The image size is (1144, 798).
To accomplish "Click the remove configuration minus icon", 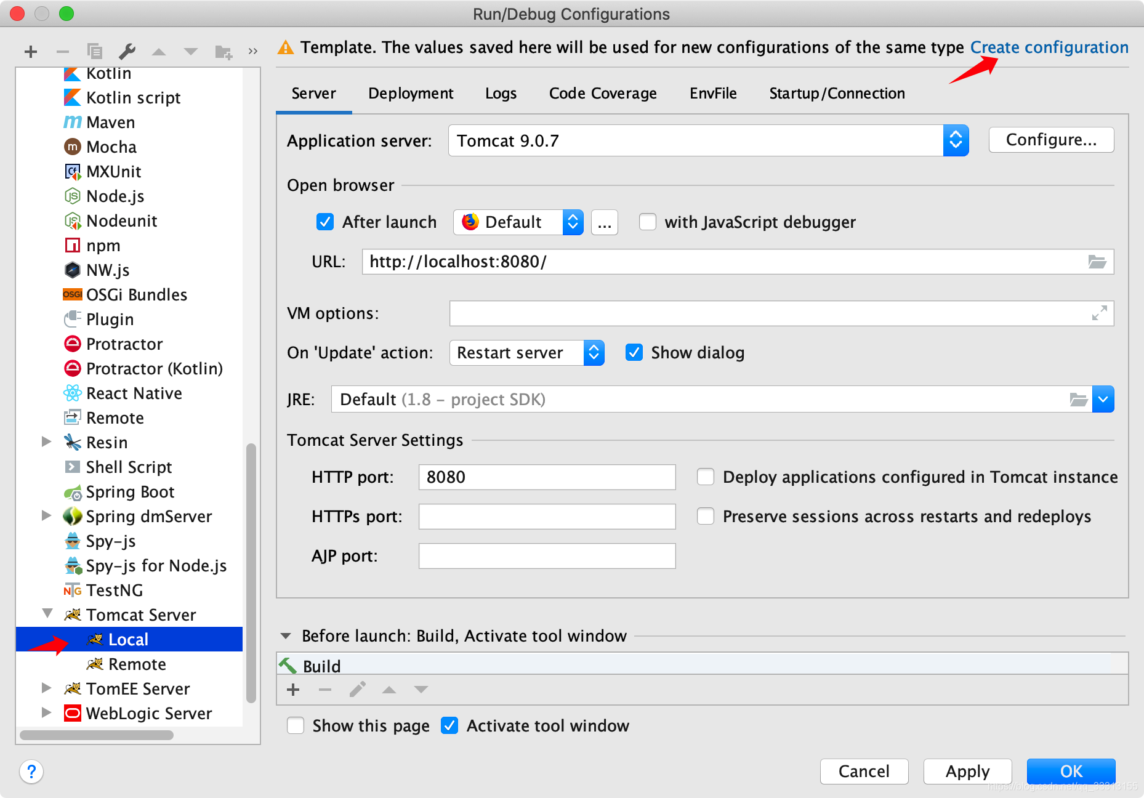I will click(x=63, y=52).
